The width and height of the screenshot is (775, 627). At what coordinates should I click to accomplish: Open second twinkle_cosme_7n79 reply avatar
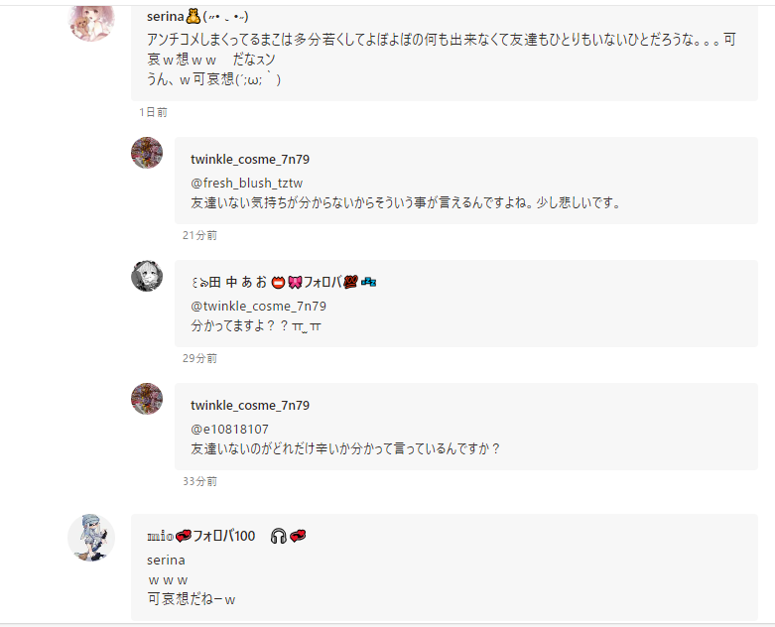[147, 399]
